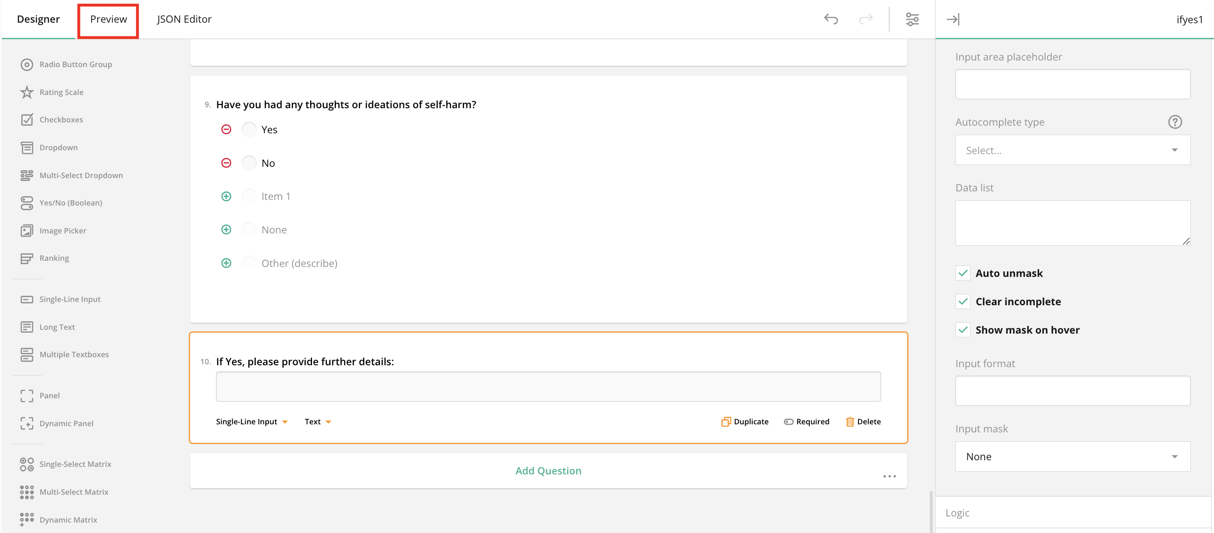Viewport: 1214px width, 533px height.
Task: Collapse the property panel with the arrow icon
Action: [953, 19]
